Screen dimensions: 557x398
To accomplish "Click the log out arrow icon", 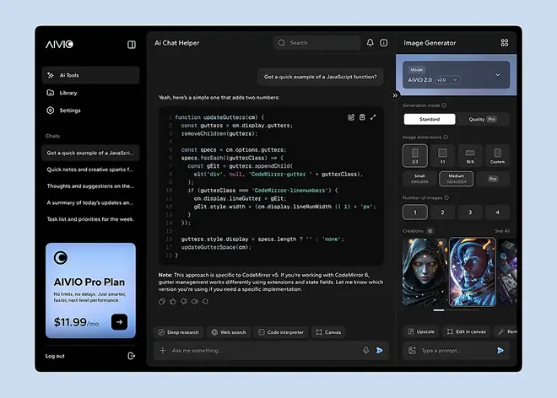I will pos(131,356).
